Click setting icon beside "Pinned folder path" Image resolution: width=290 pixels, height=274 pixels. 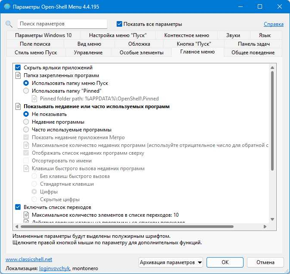point(34,99)
